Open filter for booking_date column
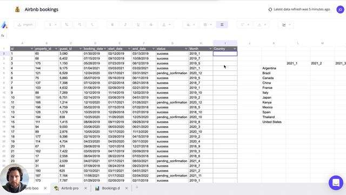 coord(105,49)
